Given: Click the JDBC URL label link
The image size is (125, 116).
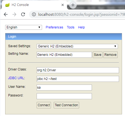Looking at the screenshot, I should click(16, 78).
